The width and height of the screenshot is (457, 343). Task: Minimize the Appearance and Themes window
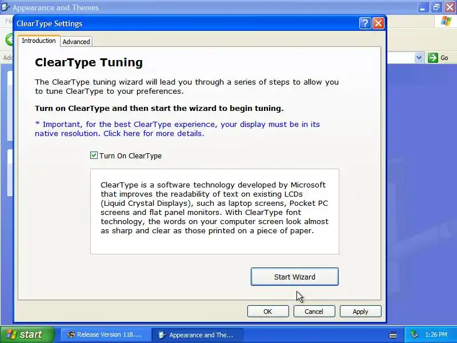coord(422,7)
